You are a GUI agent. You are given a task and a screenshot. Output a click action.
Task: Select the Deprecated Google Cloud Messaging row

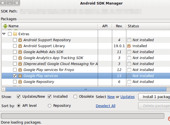pos(86,64)
